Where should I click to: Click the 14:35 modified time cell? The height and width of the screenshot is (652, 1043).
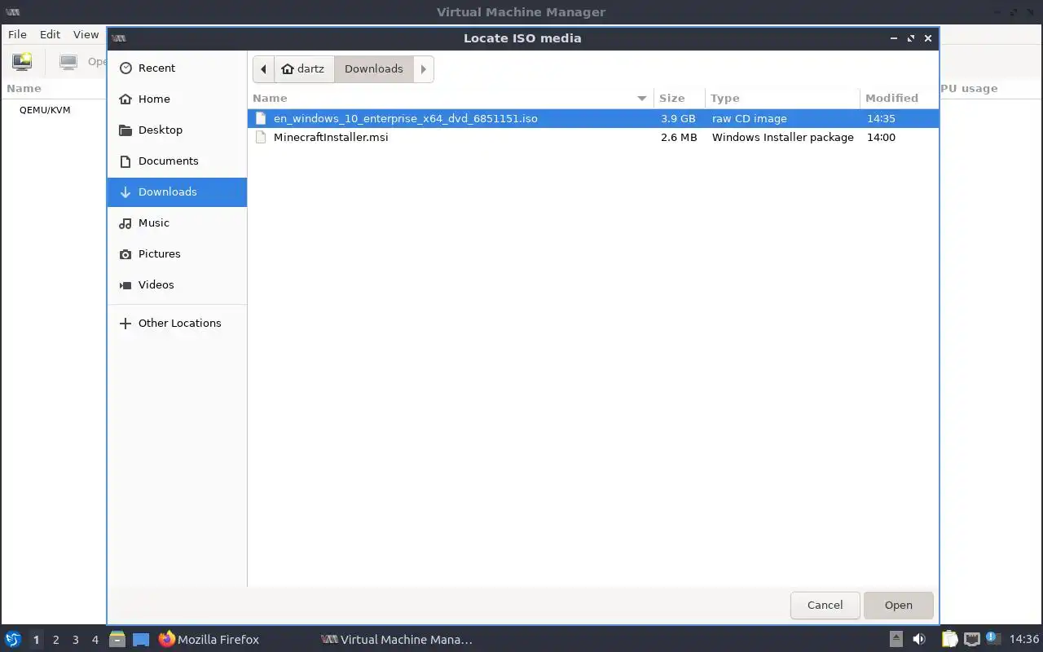pos(881,118)
